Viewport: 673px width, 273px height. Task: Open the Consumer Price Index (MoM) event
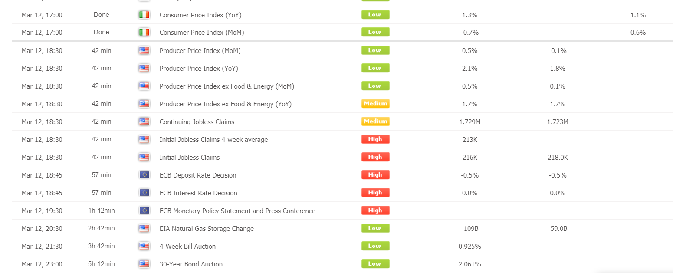tap(202, 33)
